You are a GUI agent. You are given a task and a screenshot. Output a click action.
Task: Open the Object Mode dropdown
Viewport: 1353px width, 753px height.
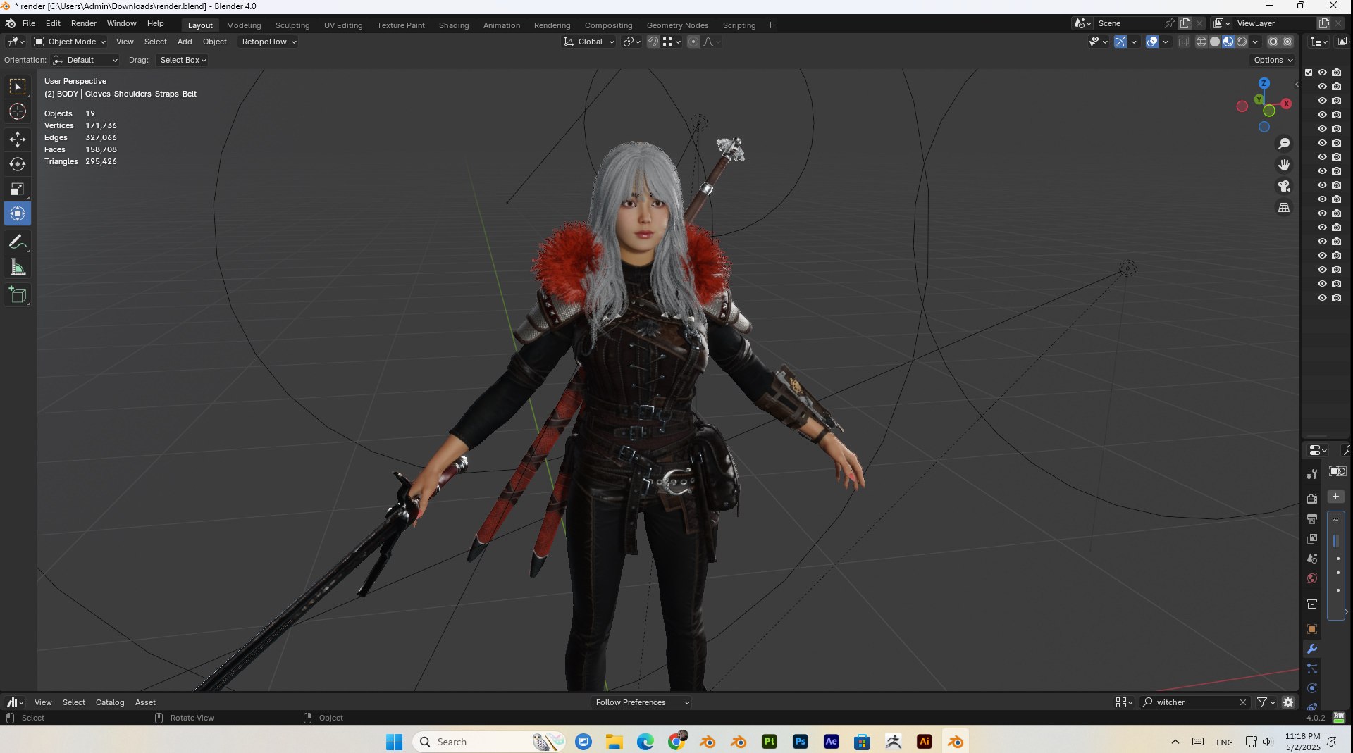(x=70, y=42)
